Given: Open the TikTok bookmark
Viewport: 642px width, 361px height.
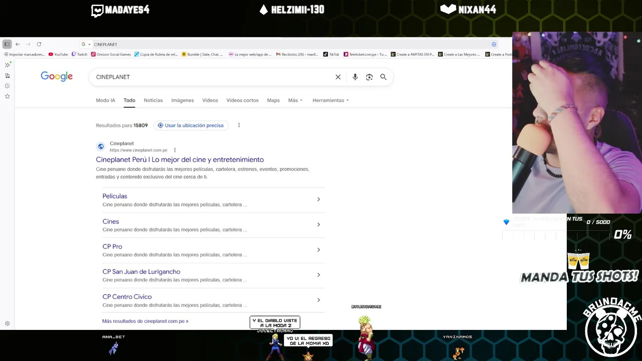Looking at the screenshot, I should (331, 54).
